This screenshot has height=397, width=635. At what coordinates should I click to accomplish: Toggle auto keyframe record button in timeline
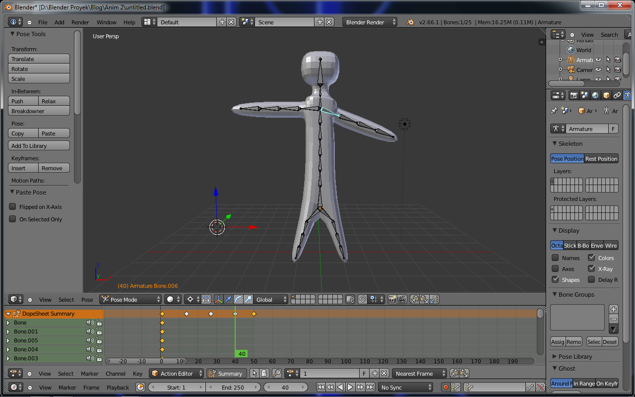[x=445, y=387]
